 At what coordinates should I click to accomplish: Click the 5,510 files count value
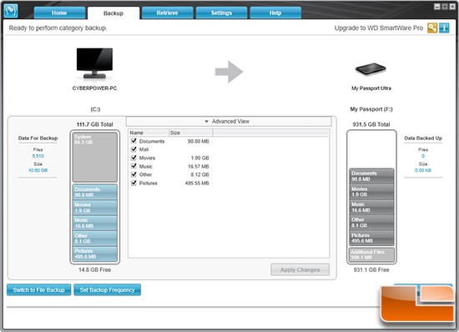click(38, 156)
